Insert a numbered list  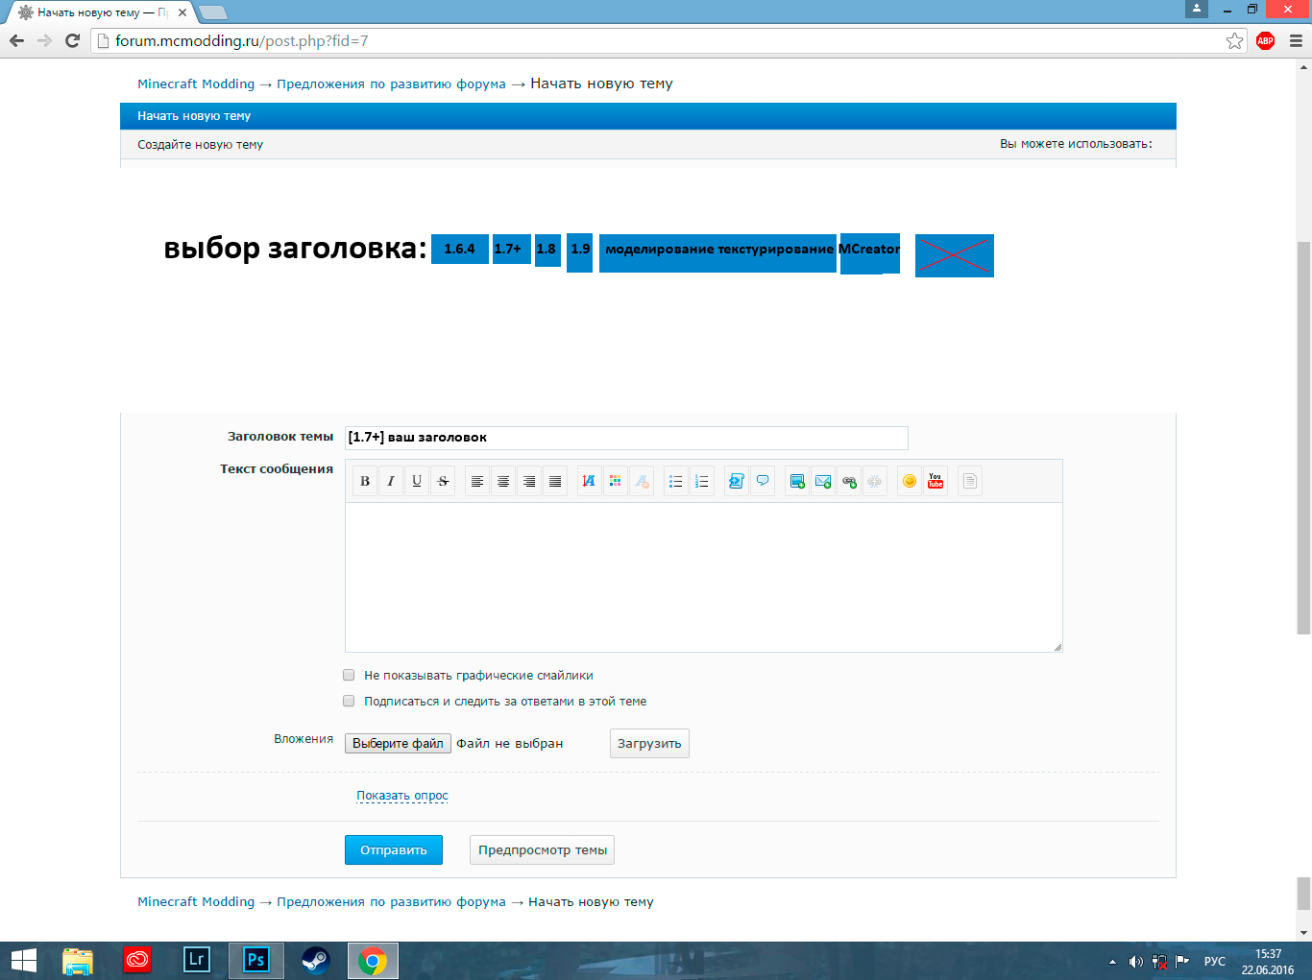pyautogui.click(x=702, y=481)
